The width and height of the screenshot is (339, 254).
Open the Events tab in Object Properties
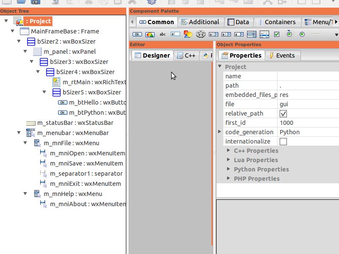[x=283, y=55]
